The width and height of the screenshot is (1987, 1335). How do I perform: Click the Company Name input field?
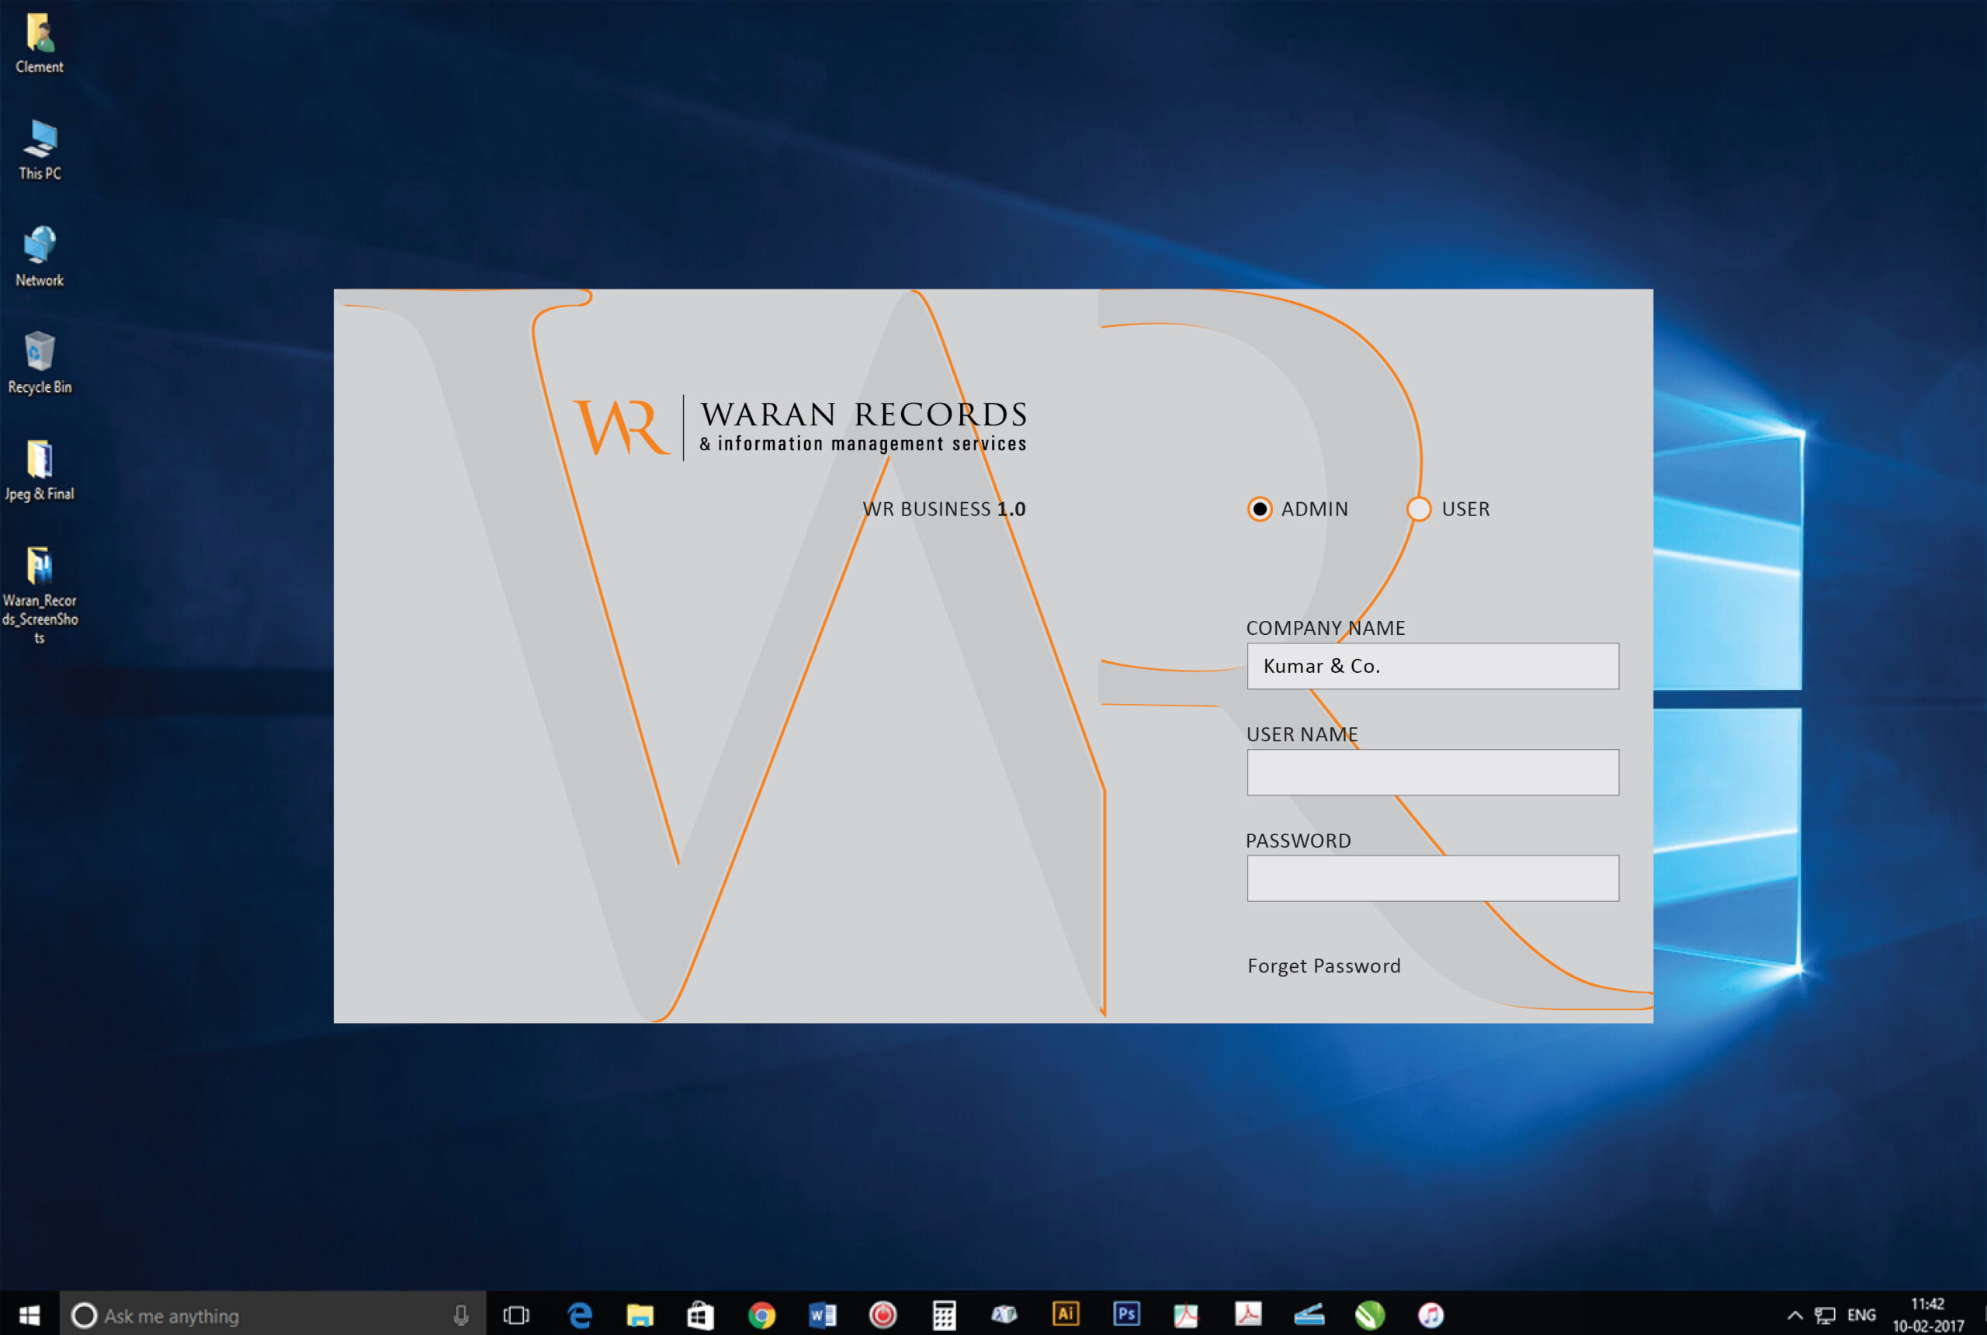(1433, 666)
